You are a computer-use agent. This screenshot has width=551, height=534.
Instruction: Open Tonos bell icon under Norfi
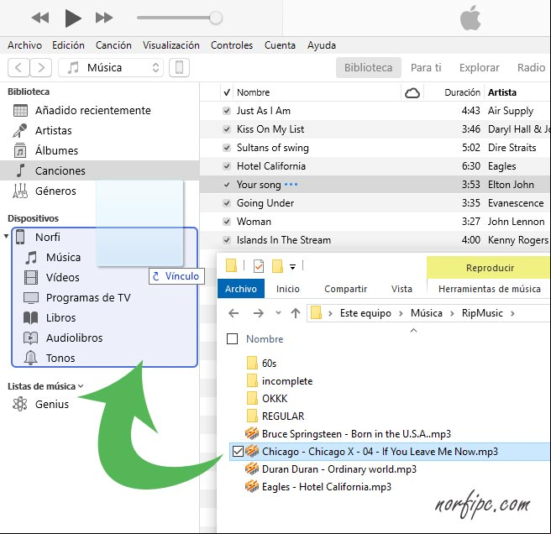[x=30, y=358]
